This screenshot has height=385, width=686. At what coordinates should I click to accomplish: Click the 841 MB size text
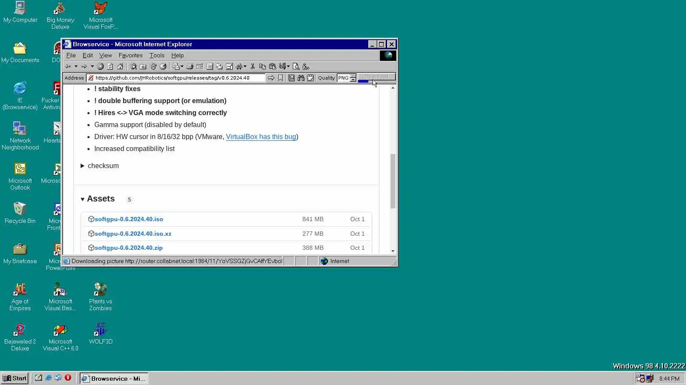(x=313, y=219)
